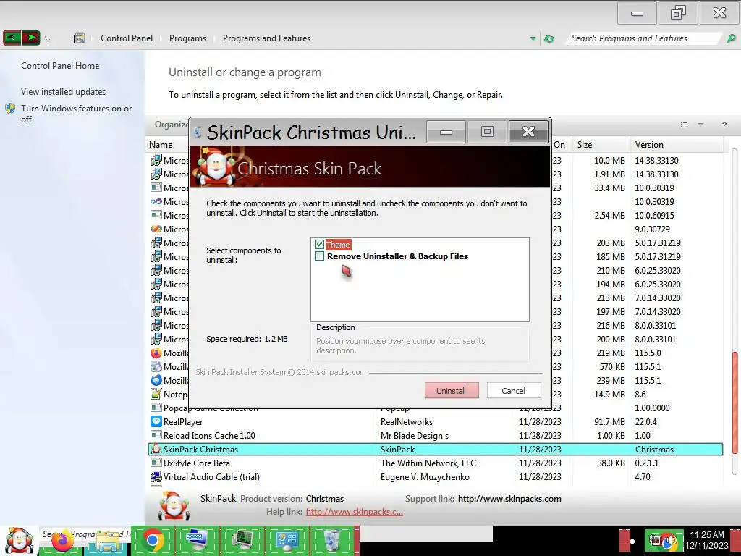Image resolution: width=741 pixels, height=556 pixels.
Task: Click the UxStyle Core Beta row icon
Action: [156, 463]
